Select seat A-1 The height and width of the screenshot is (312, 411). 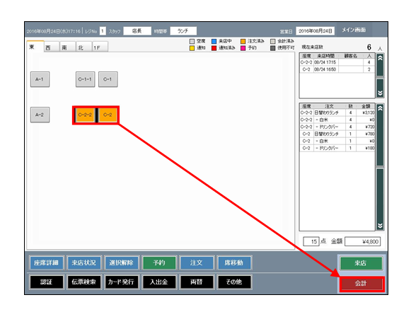click(40, 79)
